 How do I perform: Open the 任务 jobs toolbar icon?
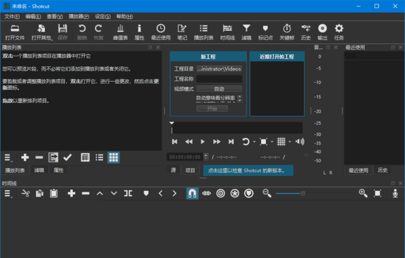click(x=339, y=32)
